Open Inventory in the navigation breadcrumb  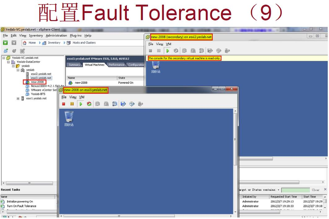(x=51, y=43)
